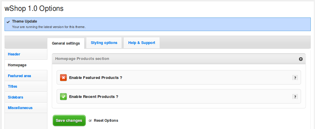315x129 pixels.
Task: Select Header in the sidebar
Action: tap(26, 54)
